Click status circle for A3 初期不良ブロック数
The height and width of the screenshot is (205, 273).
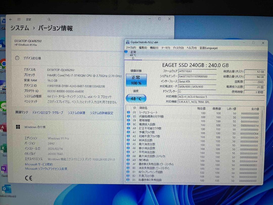(x=128, y=136)
